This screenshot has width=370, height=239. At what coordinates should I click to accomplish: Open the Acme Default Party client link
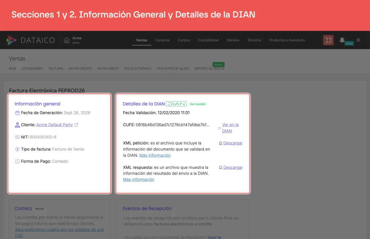55,125
